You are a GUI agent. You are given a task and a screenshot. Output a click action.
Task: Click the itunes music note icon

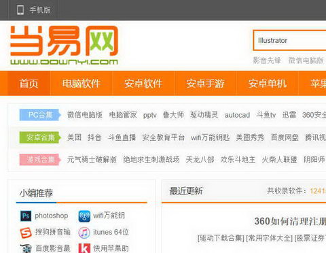click(x=84, y=233)
